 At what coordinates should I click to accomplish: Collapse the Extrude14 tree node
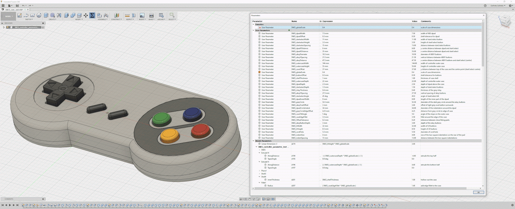(259, 153)
